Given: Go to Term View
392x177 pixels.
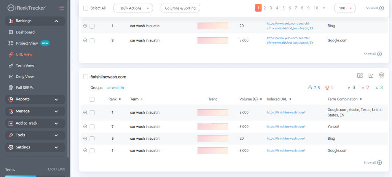Looking at the screenshot, I should pyautogui.click(x=25, y=65).
